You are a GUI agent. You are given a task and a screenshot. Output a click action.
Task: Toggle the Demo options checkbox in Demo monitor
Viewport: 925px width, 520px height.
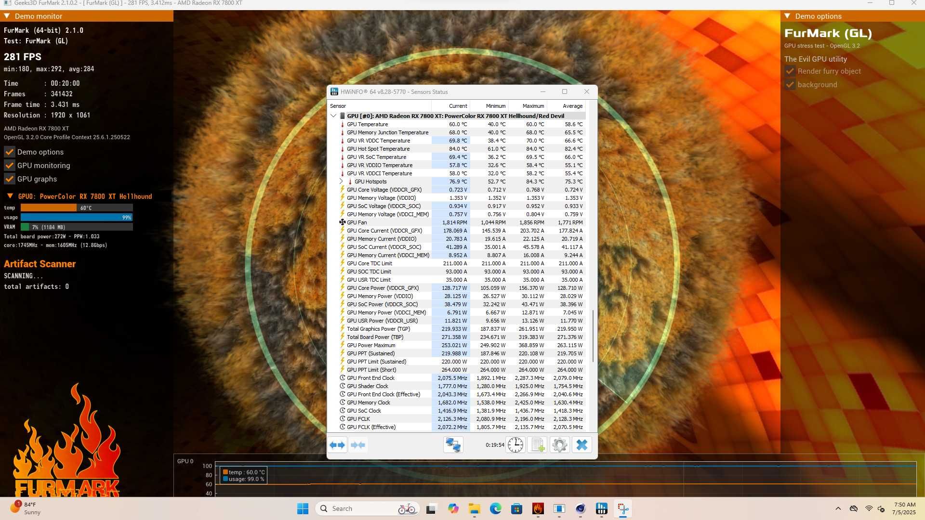tap(9, 152)
